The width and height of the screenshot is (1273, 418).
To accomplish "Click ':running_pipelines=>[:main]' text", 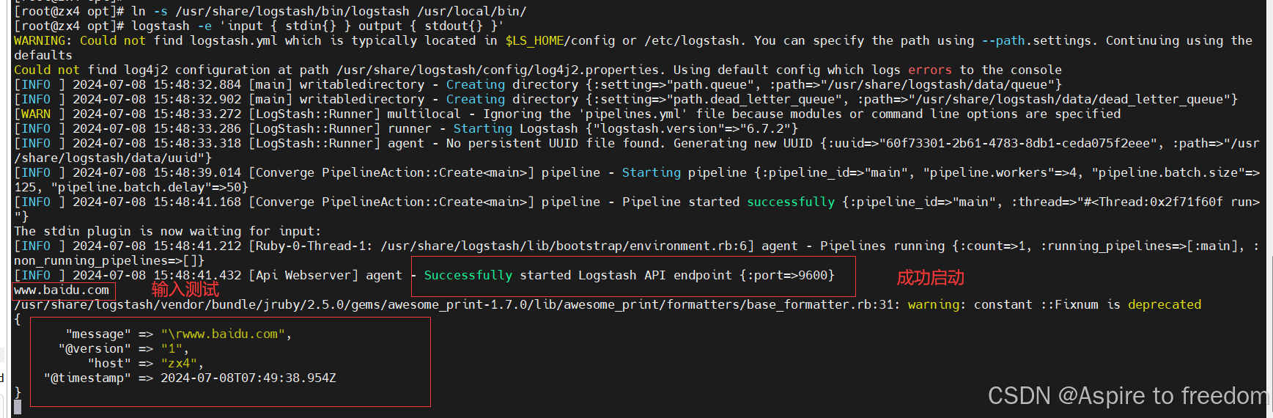I will (1143, 246).
